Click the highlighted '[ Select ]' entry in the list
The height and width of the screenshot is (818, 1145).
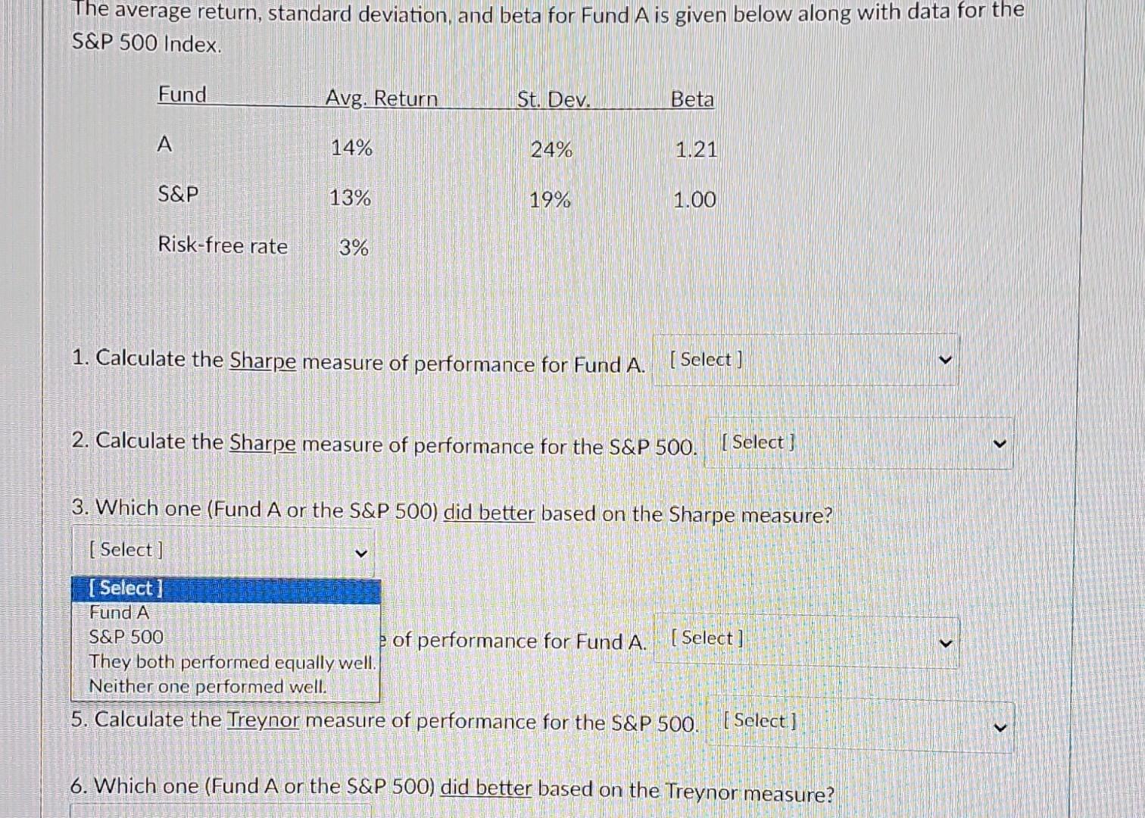125,587
